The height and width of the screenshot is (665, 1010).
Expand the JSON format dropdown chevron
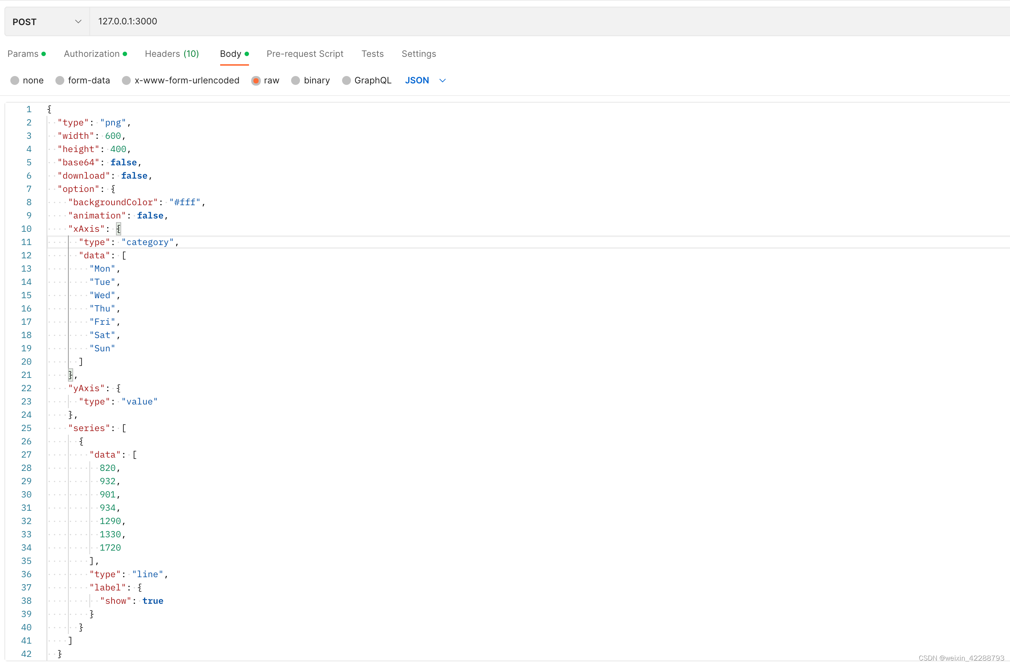point(442,80)
